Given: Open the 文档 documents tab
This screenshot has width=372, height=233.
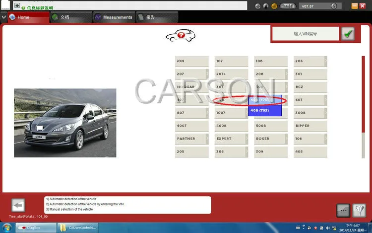Looking at the screenshot, I should click(71, 17).
